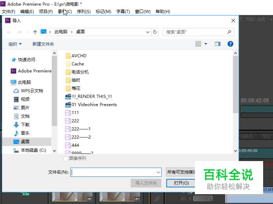Screen dimensions: 273x204
Task: Click the New Folder button
Action: click(43, 44)
